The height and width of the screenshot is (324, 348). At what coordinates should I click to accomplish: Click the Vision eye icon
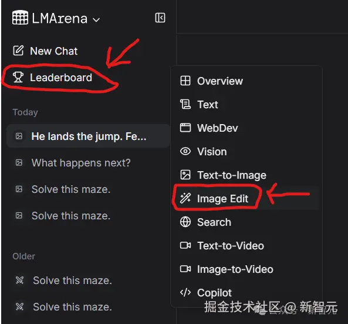(185, 152)
